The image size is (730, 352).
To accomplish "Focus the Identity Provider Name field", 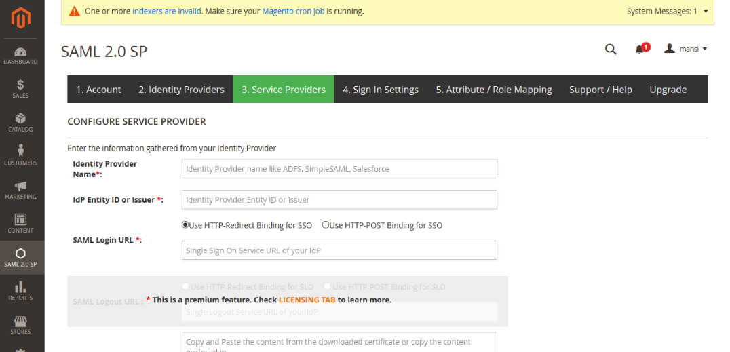I will tap(339, 169).
